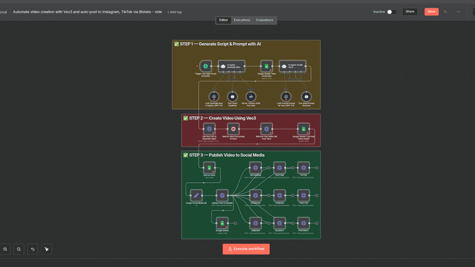Open the three-dots workflow options menu
Screen dimensions: 475x267
pyautogui.click(x=459, y=12)
